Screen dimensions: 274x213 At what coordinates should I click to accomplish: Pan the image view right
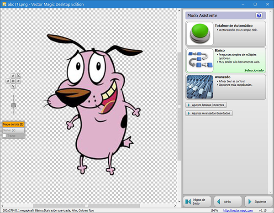[x=18, y=81]
